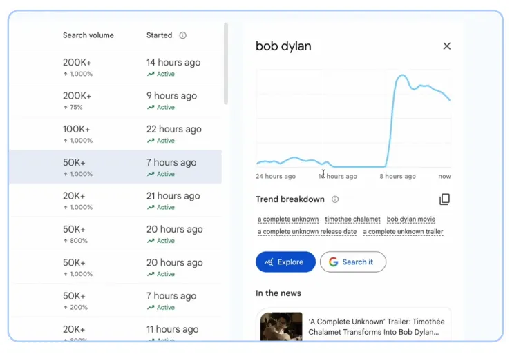Click the '24 hours ago' chart axis label
Viewport: 512px width, 354px height.
click(x=276, y=177)
